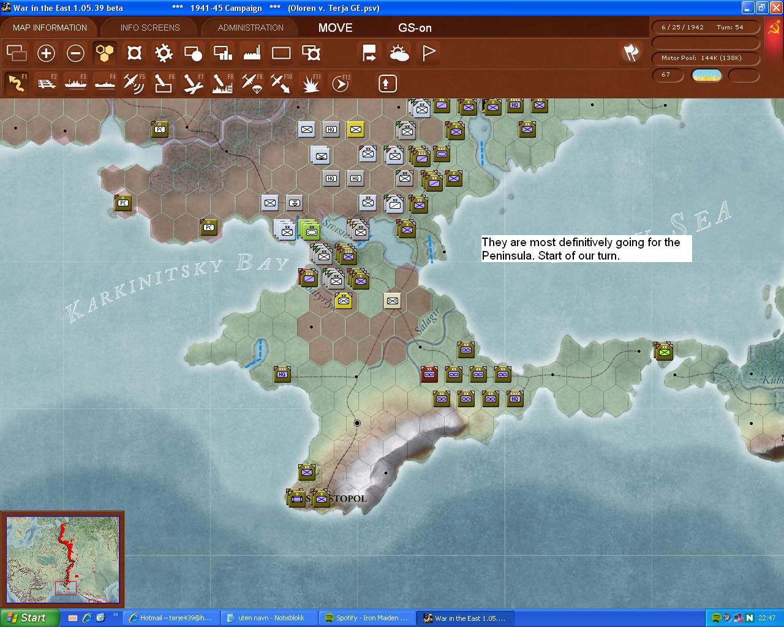This screenshot has height=627, width=784.
Task: Click the turn comment text box
Action: (x=586, y=249)
